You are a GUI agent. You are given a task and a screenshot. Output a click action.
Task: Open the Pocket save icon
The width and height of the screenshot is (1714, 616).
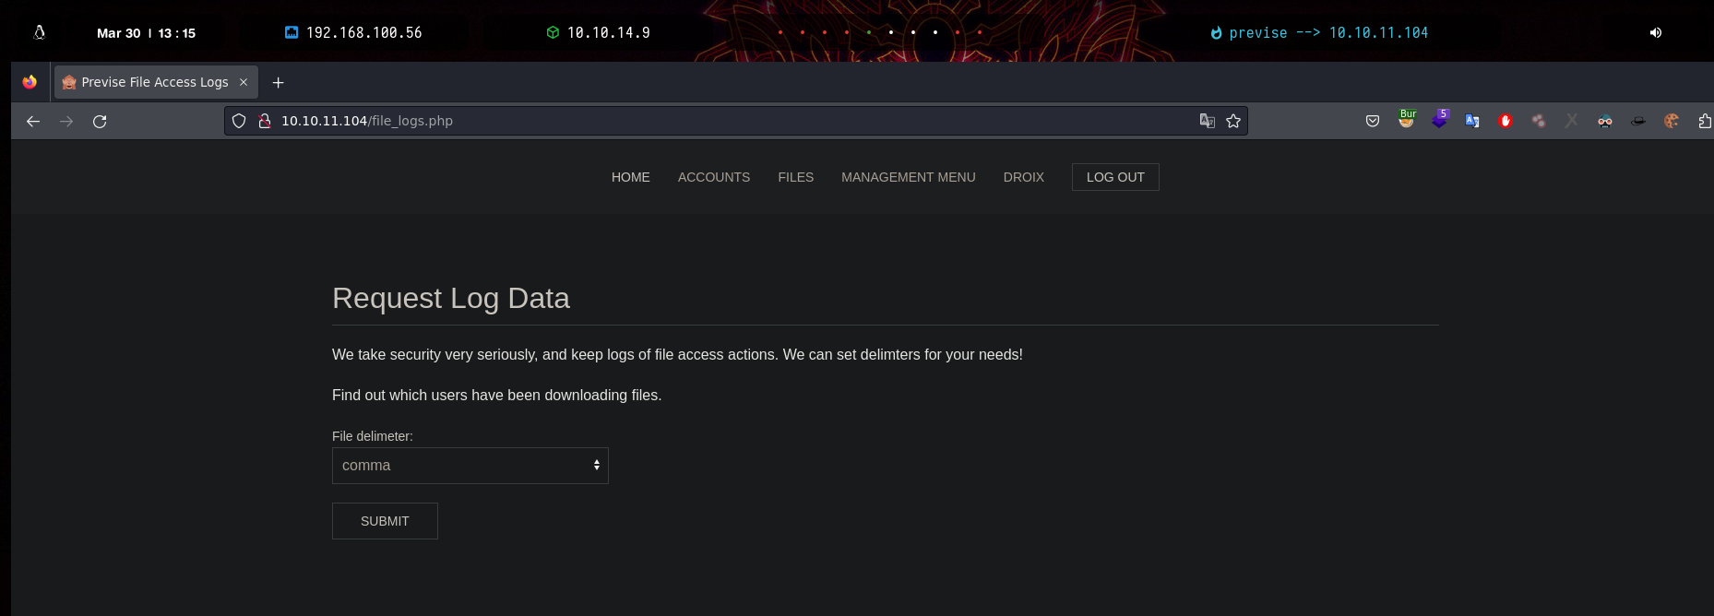[1373, 121]
